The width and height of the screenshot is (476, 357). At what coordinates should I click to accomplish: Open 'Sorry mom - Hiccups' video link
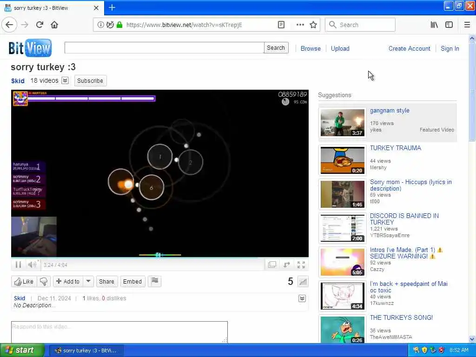tap(411, 185)
